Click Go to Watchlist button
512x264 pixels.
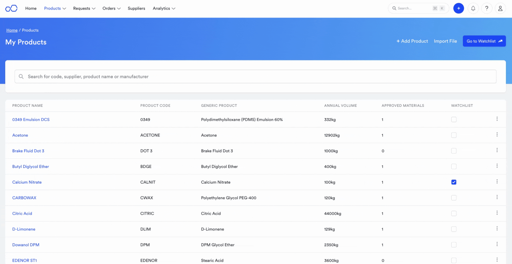click(x=484, y=41)
